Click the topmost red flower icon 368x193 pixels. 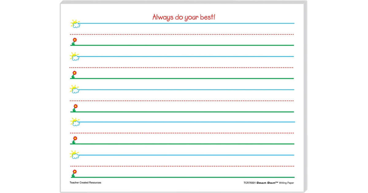tap(74, 41)
